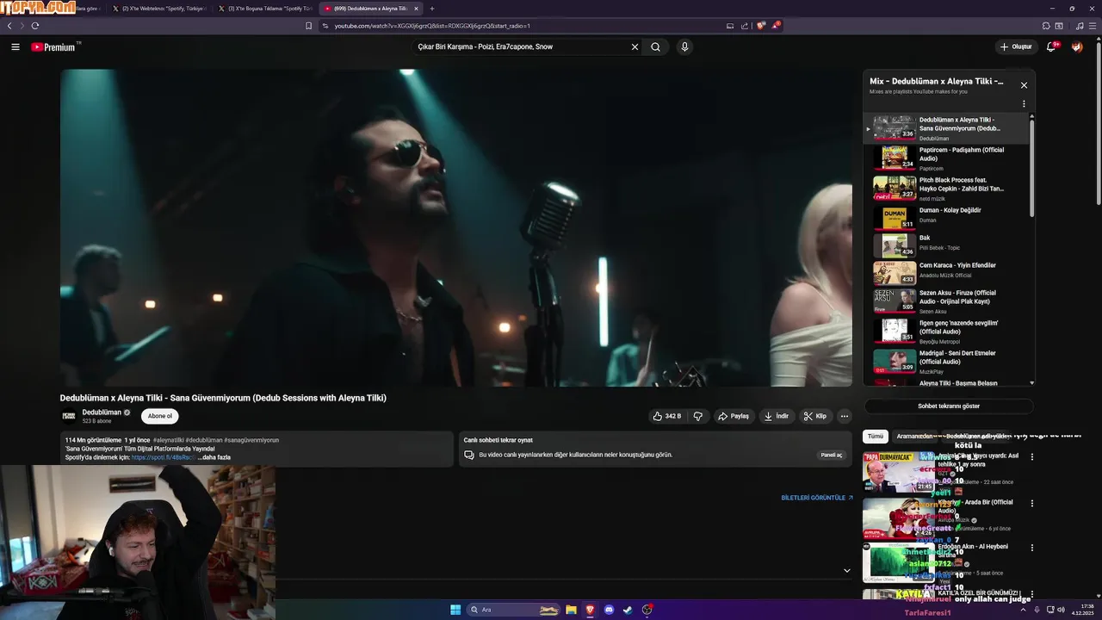Open Steam from the taskbar
The width and height of the screenshot is (1102, 620).
(628, 610)
